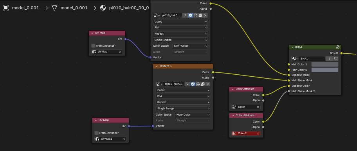357x151 pixels.
Task: Click the Shadow Mask input socket
Action: coord(289,75)
